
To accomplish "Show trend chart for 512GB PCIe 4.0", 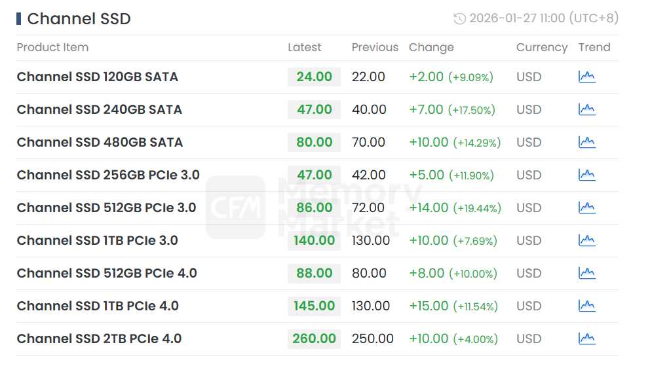I will 586,273.
